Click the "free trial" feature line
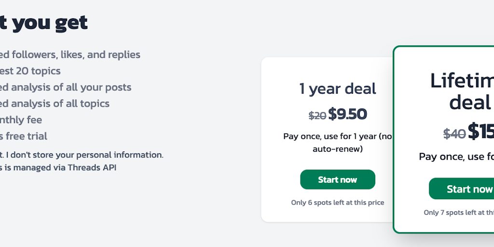 pyautogui.click(x=24, y=136)
